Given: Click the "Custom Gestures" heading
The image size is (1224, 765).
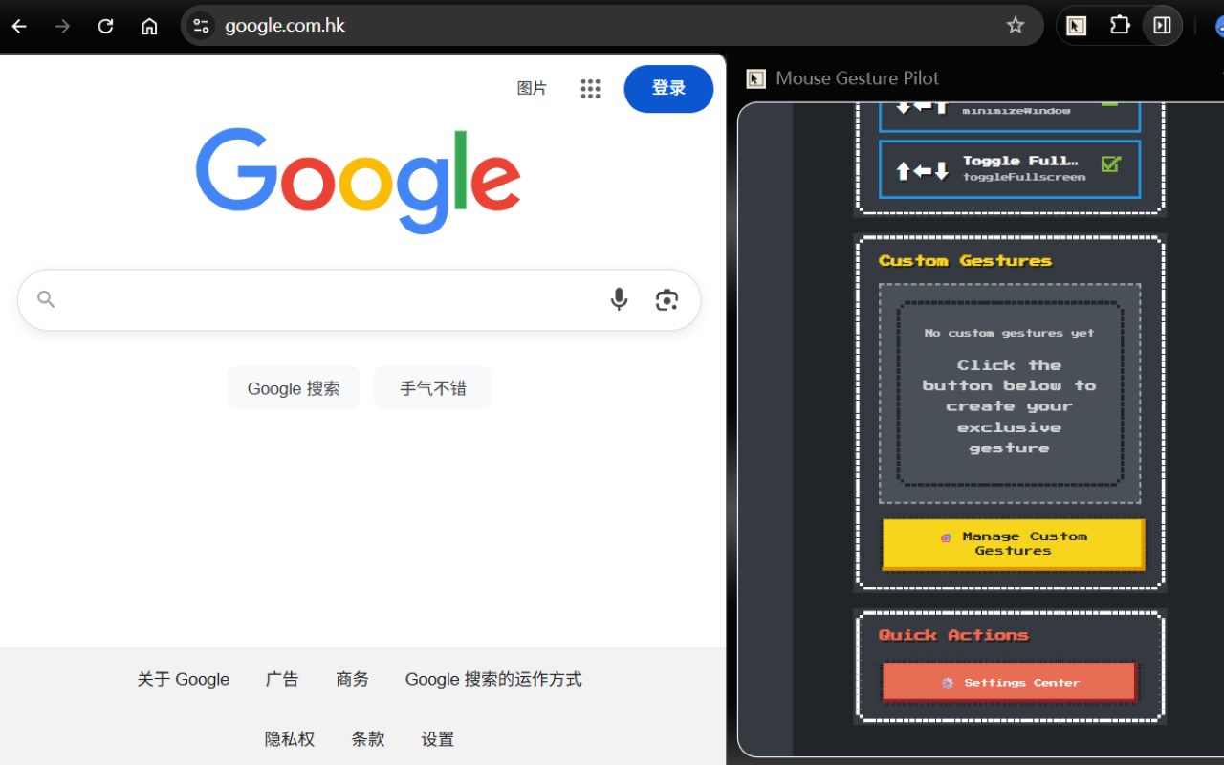Looking at the screenshot, I should [x=965, y=260].
